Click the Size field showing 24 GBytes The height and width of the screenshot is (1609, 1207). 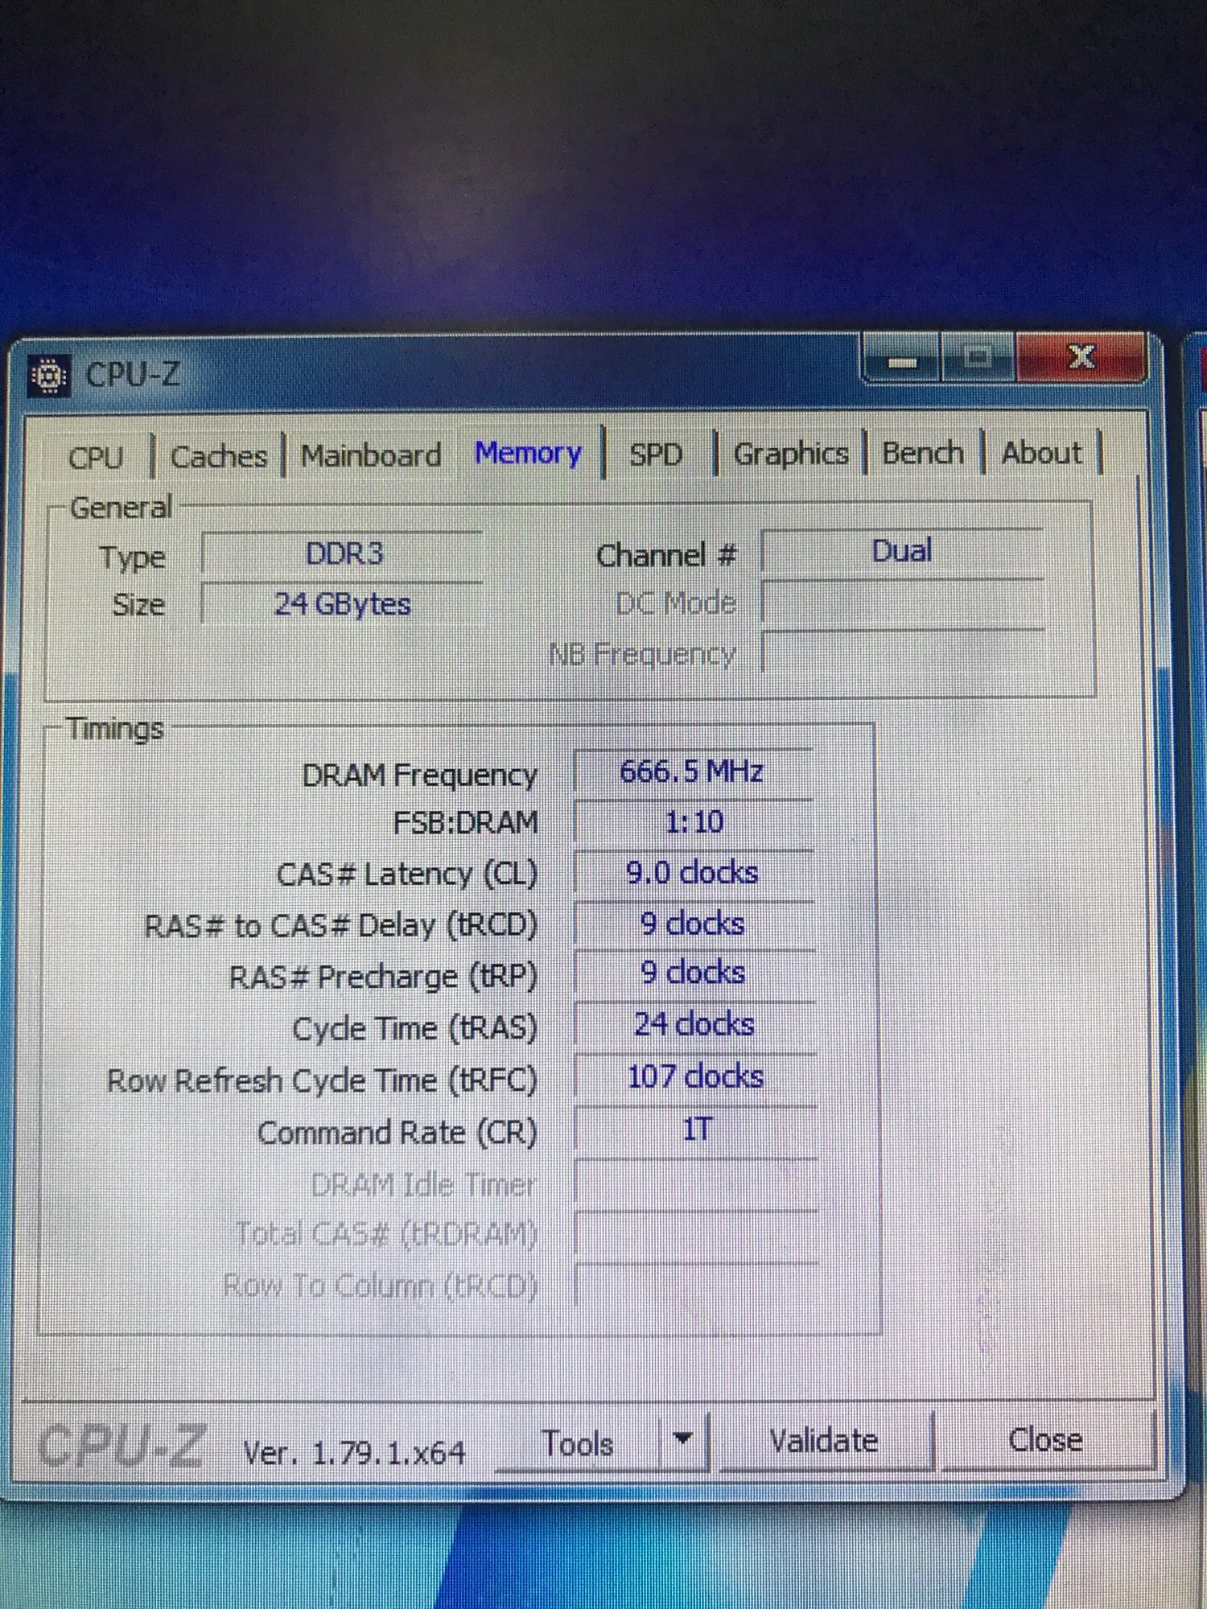pyautogui.click(x=343, y=604)
